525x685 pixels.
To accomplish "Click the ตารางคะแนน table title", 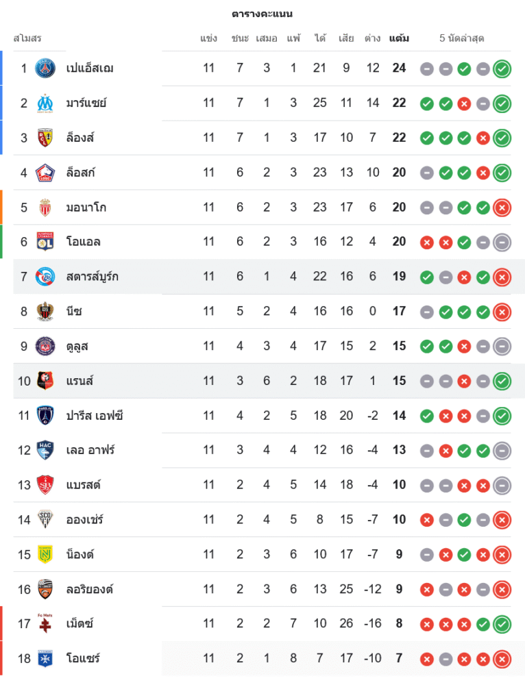I will [x=262, y=14].
